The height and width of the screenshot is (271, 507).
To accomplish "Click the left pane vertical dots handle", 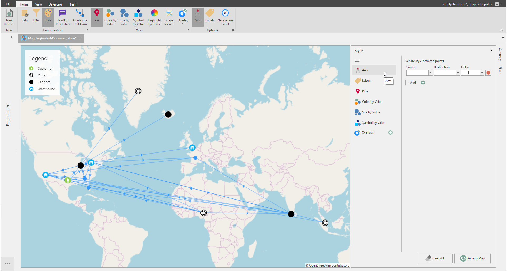I will pyautogui.click(x=16, y=152).
